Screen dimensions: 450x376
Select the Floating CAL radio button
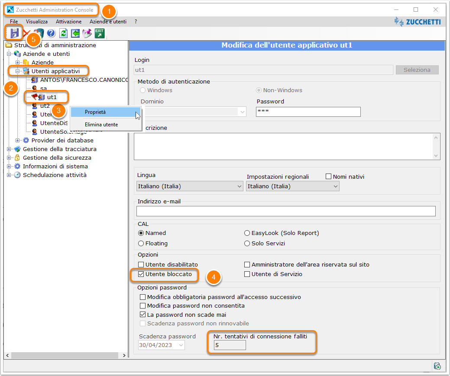click(x=141, y=244)
